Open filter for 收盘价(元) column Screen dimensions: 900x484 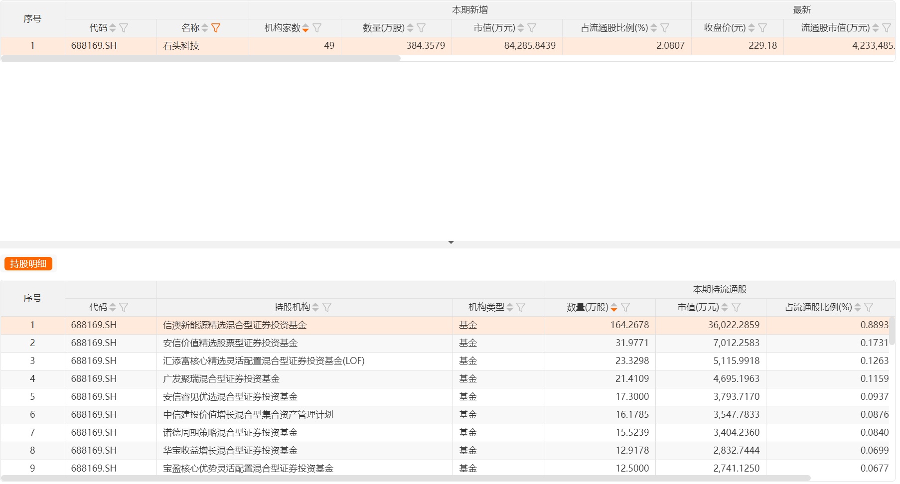pos(762,28)
